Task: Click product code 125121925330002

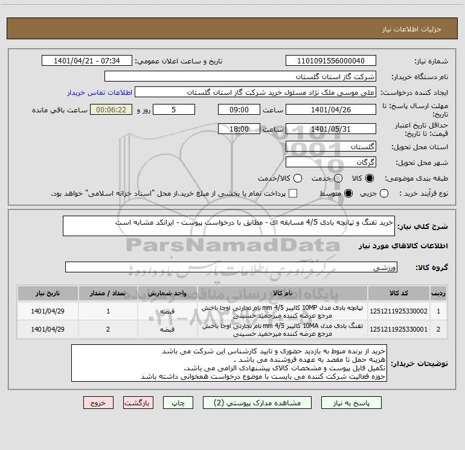Action: pos(399,311)
